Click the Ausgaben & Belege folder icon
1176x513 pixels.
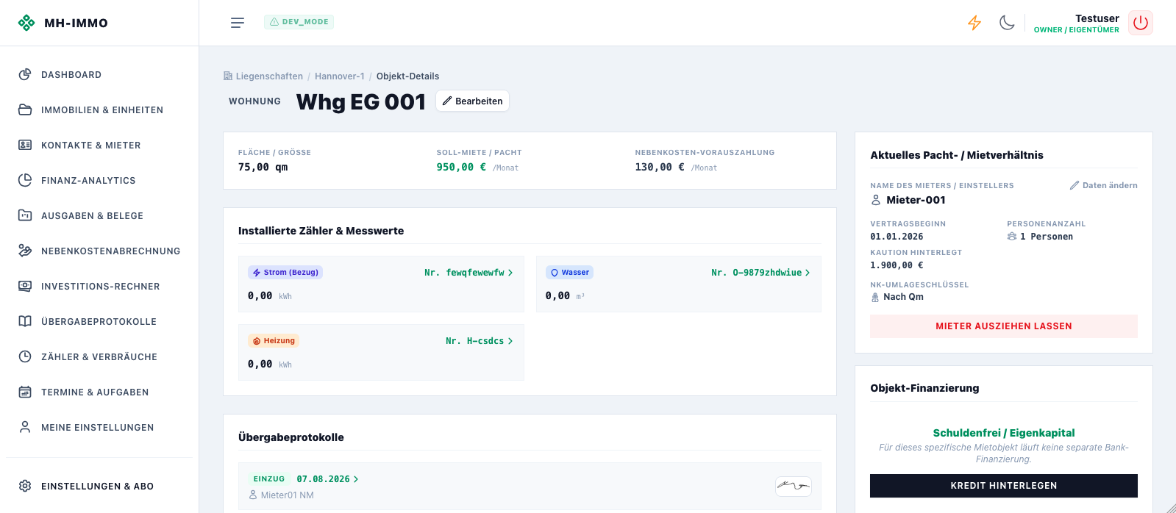click(25, 215)
